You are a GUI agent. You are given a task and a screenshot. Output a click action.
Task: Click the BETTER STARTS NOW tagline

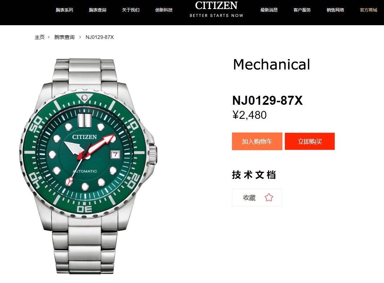[216, 15]
